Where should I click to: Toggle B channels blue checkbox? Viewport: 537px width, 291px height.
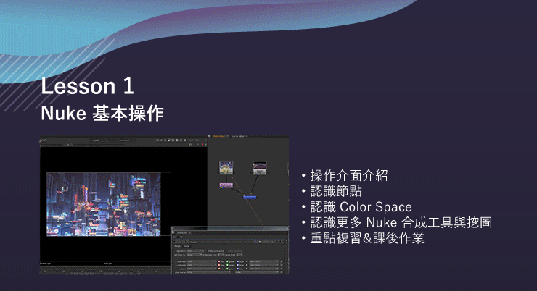coord(238,265)
